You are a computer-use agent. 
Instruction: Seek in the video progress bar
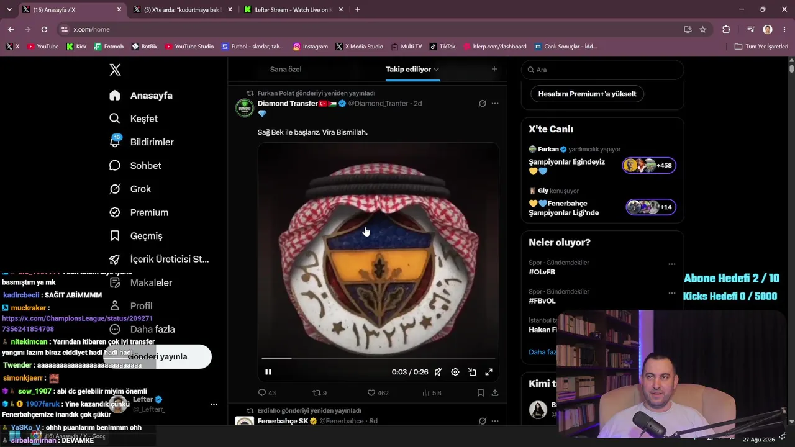[378, 358]
